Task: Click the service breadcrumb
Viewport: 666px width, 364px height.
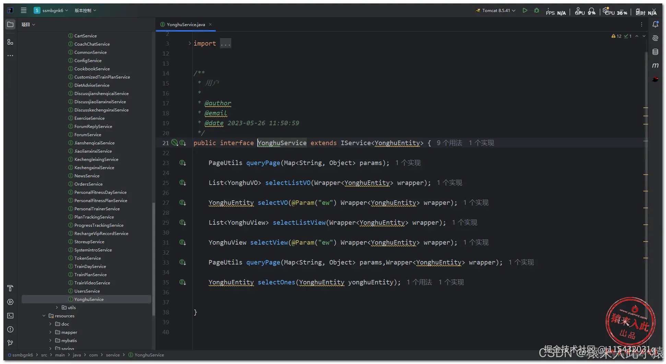Action: (113, 355)
